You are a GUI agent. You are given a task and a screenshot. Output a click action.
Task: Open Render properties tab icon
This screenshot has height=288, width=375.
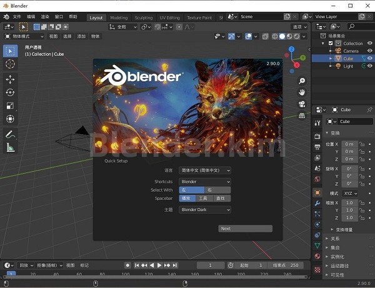point(317,136)
